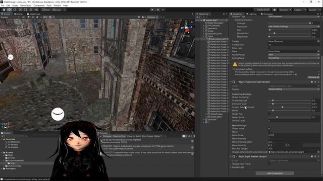Open Layout dropdown in toolbar

314,10
